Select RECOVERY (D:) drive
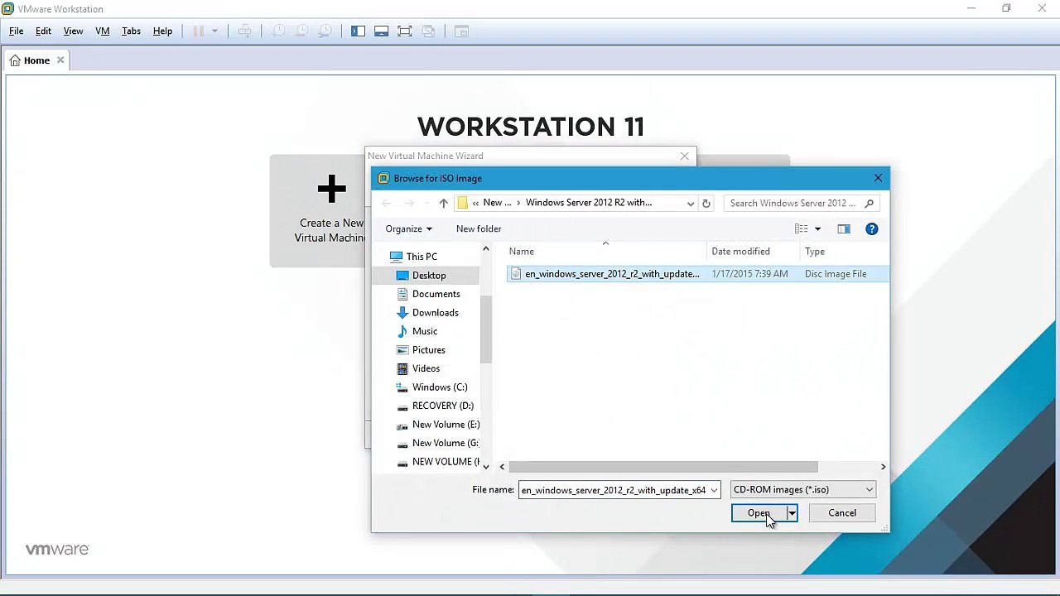This screenshot has height=596, width=1060. tap(442, 406)
